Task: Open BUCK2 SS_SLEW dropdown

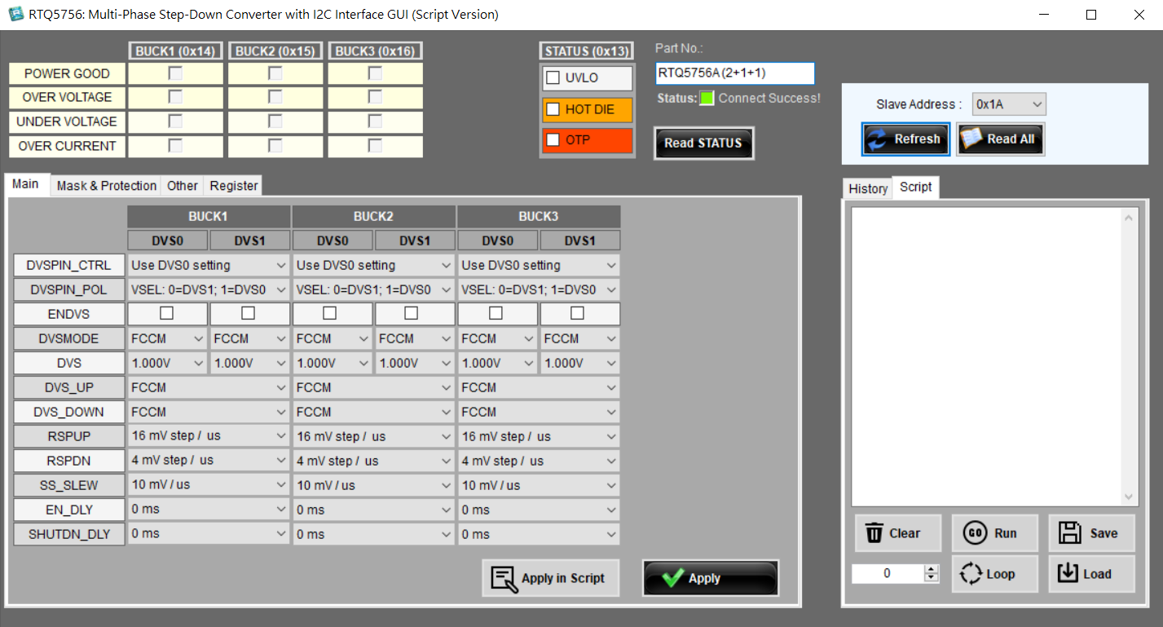Action: tap(373, 485)
